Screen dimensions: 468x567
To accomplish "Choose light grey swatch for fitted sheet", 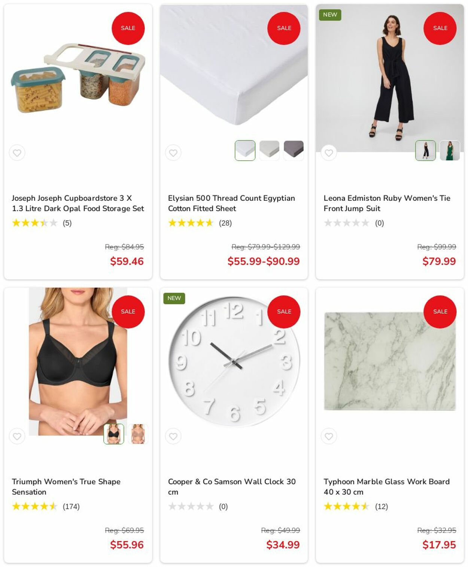I will click(270, 151).
